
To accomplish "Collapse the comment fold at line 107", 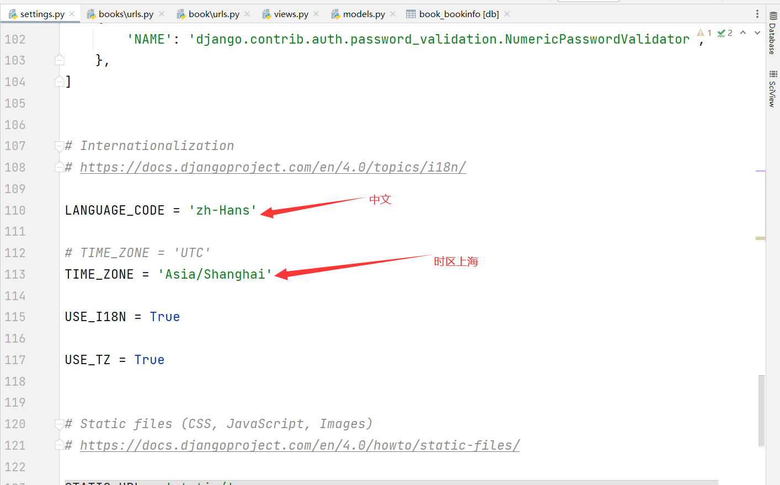I will 60,146.
